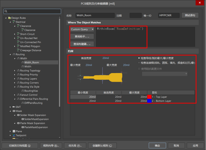Click the Design Rules folder icon
The height and width of the screenshot is (150, 206).
(10, 18)
